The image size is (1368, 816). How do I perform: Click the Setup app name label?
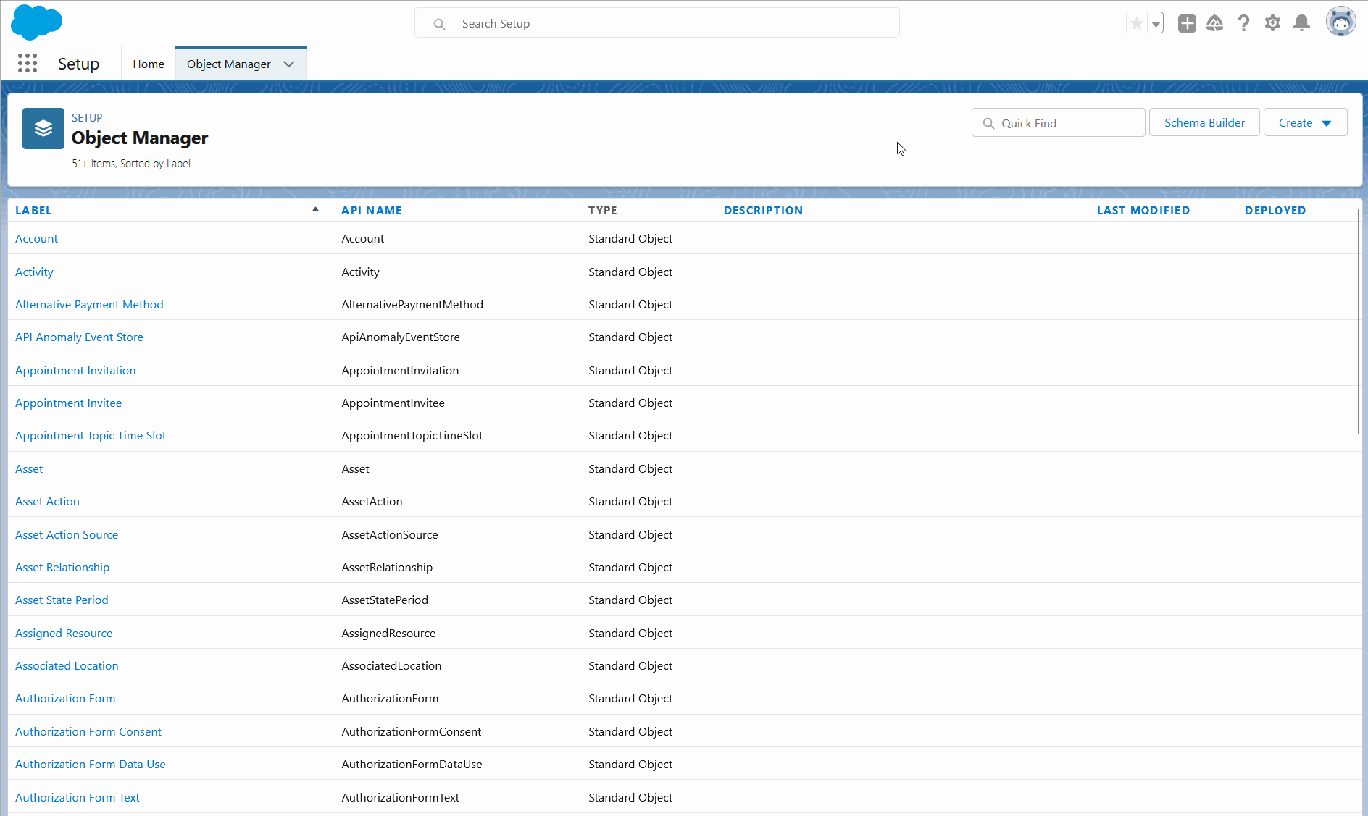pyautogui.click(x=78, y=64)
